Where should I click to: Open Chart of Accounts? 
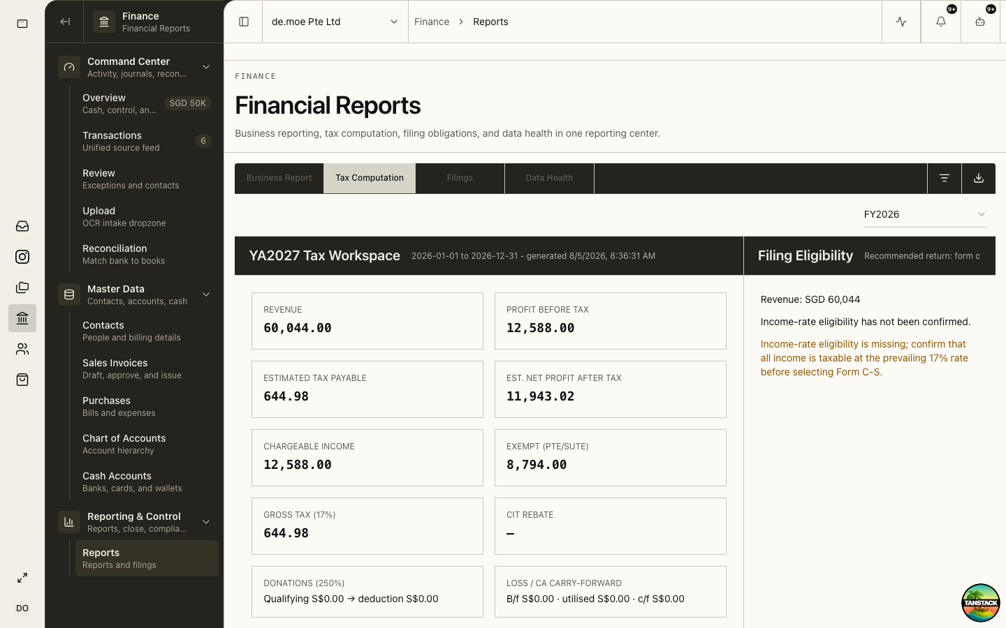[x=147, y=444]
